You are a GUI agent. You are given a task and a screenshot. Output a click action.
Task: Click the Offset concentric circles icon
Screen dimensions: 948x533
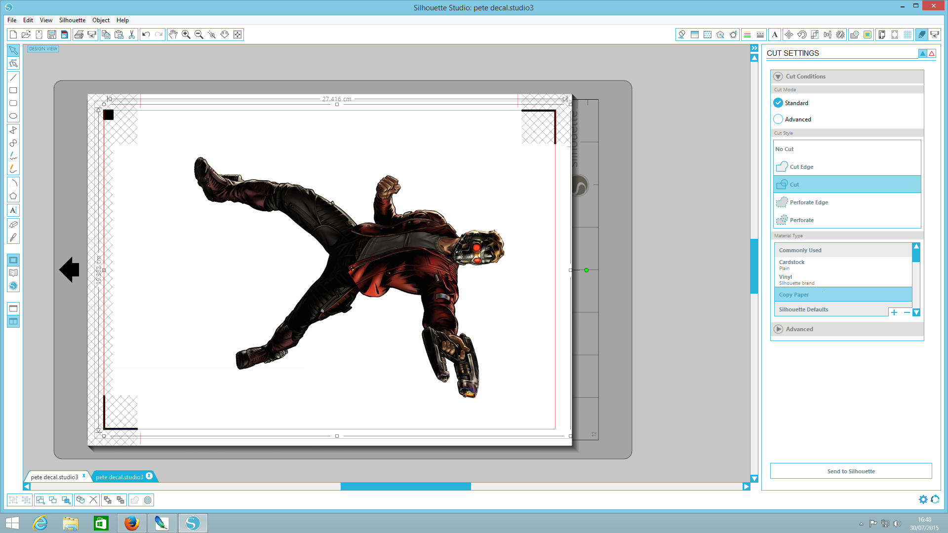pos(148,500)
